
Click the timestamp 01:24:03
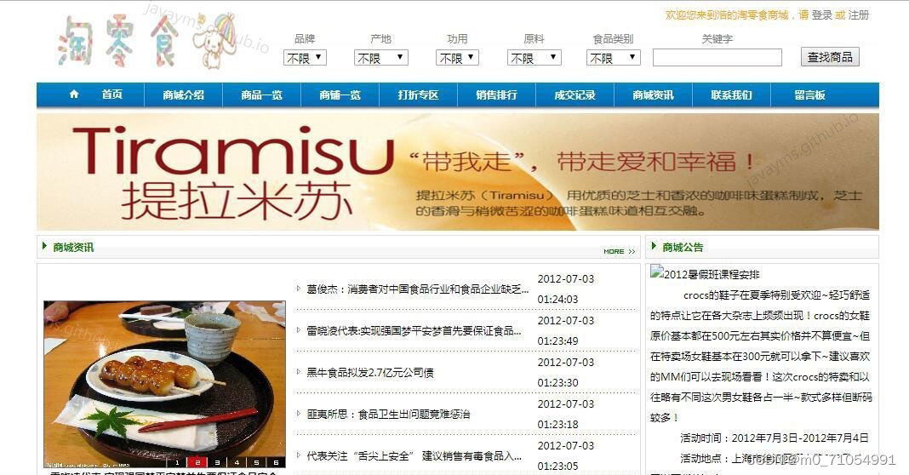point(557,300)
